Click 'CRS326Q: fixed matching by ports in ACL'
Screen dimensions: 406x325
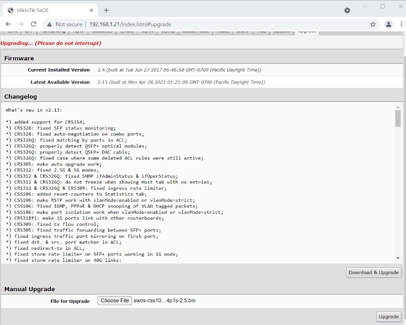pos(67,140)
